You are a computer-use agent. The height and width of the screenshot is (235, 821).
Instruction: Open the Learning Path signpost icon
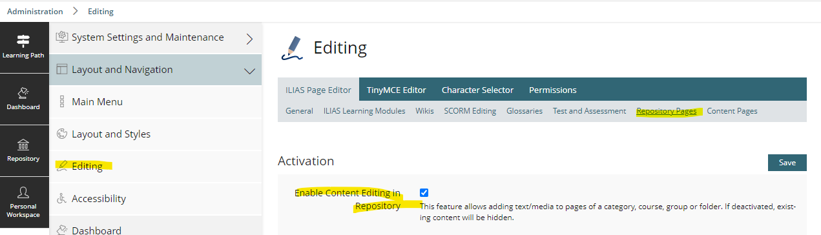click(x=24, y=41)
